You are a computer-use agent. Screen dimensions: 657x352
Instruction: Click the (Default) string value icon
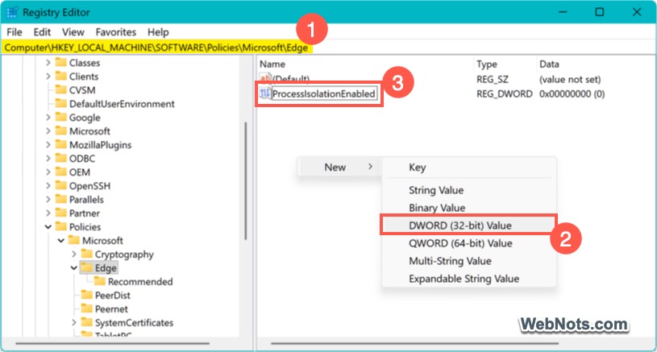[x=264, y=78]
